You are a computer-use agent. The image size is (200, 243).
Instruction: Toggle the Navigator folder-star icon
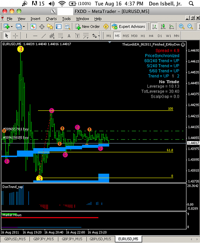[50, 26]
